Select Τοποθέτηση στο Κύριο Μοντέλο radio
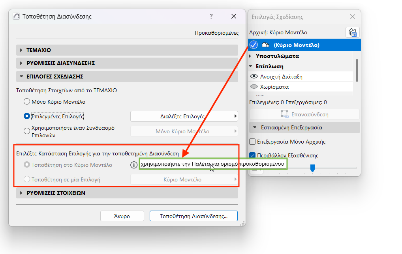 27,164
